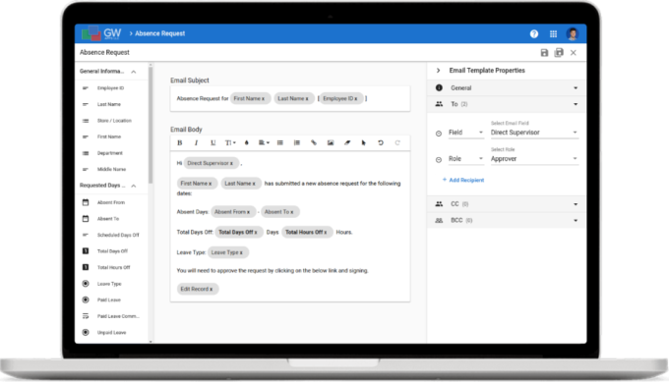Open the Select Email Field dropdown
The height and width of the screenshot is (382, 669).
coord(534,133)
